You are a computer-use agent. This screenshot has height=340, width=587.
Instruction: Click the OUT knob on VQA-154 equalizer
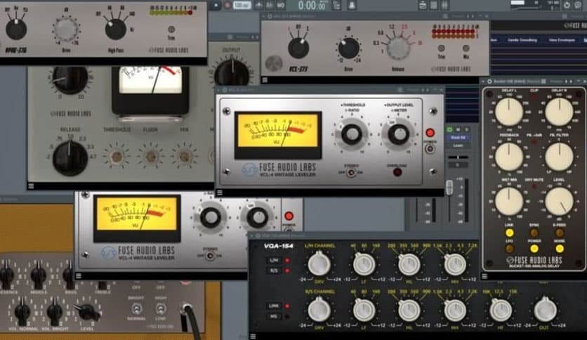(x=545, y=310)
